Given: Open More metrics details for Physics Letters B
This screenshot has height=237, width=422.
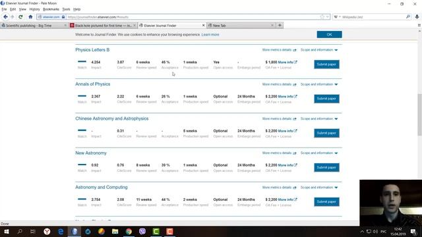Looking at the screenshot, I should (279, 50).
